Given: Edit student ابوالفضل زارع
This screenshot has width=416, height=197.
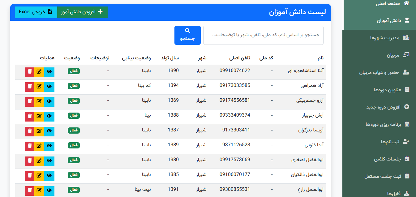Looking at the screenshot, I should click(39, 191).
